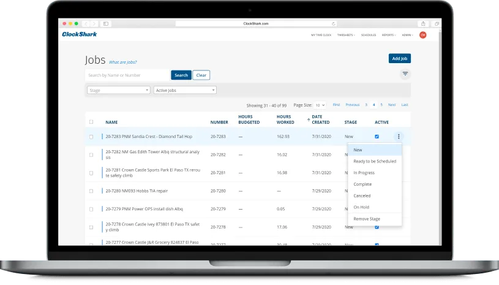This screenshot has height=285, width=499.
Task: Go to page 3 of jobs
Action: [366, 105]
